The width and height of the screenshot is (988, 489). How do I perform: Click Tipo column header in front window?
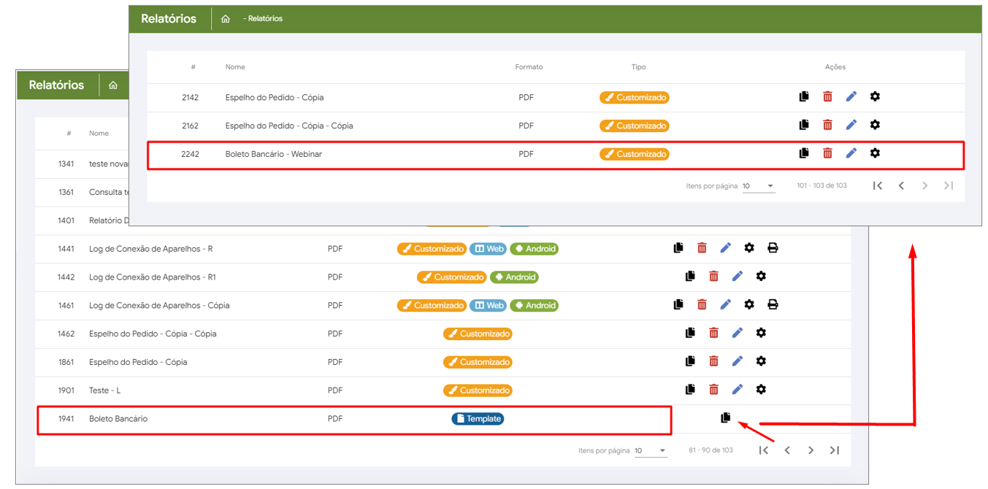coord(639,67)
